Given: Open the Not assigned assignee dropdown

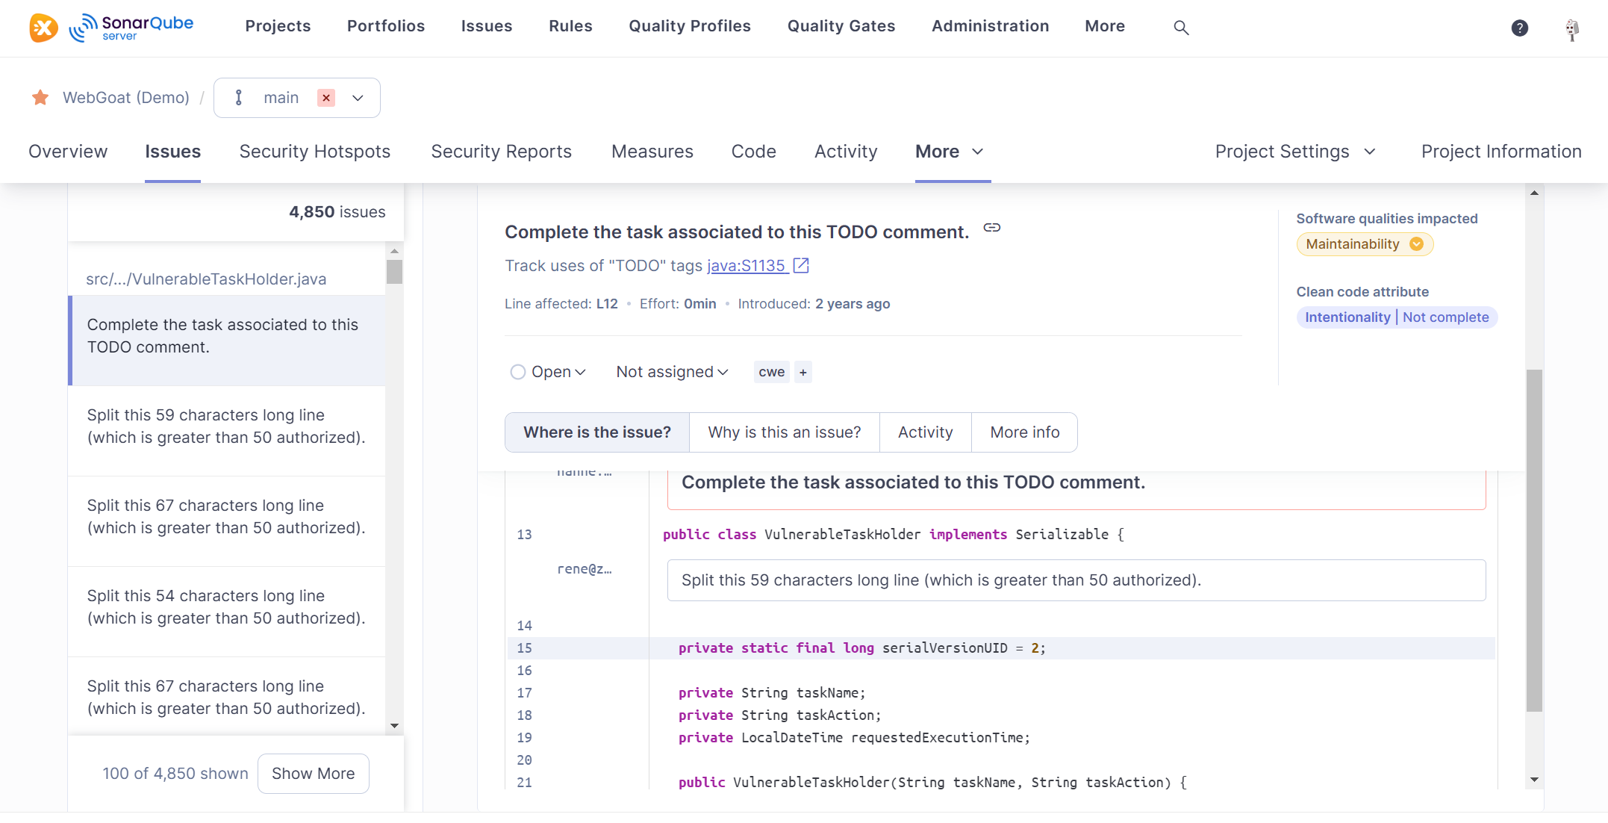Looking at the screenshot, I should (672, 372).
